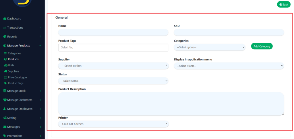Click the Product Description text area
The image size is (294, 139).
pyautogui.click(x=171, y=104)
